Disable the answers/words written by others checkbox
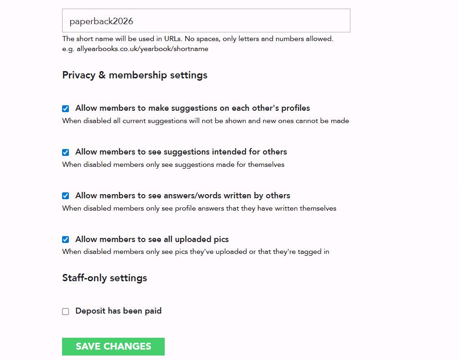Screen dimensions: 459x361 coord(66,196)
